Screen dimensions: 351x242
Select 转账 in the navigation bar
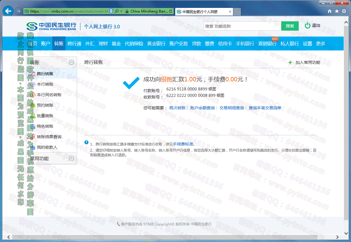(x=59, y=44)
